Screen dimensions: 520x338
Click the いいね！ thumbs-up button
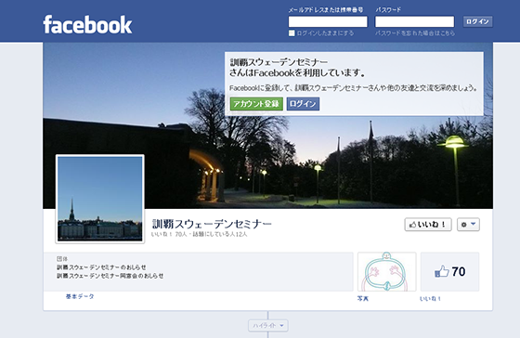tap(428, 225)
